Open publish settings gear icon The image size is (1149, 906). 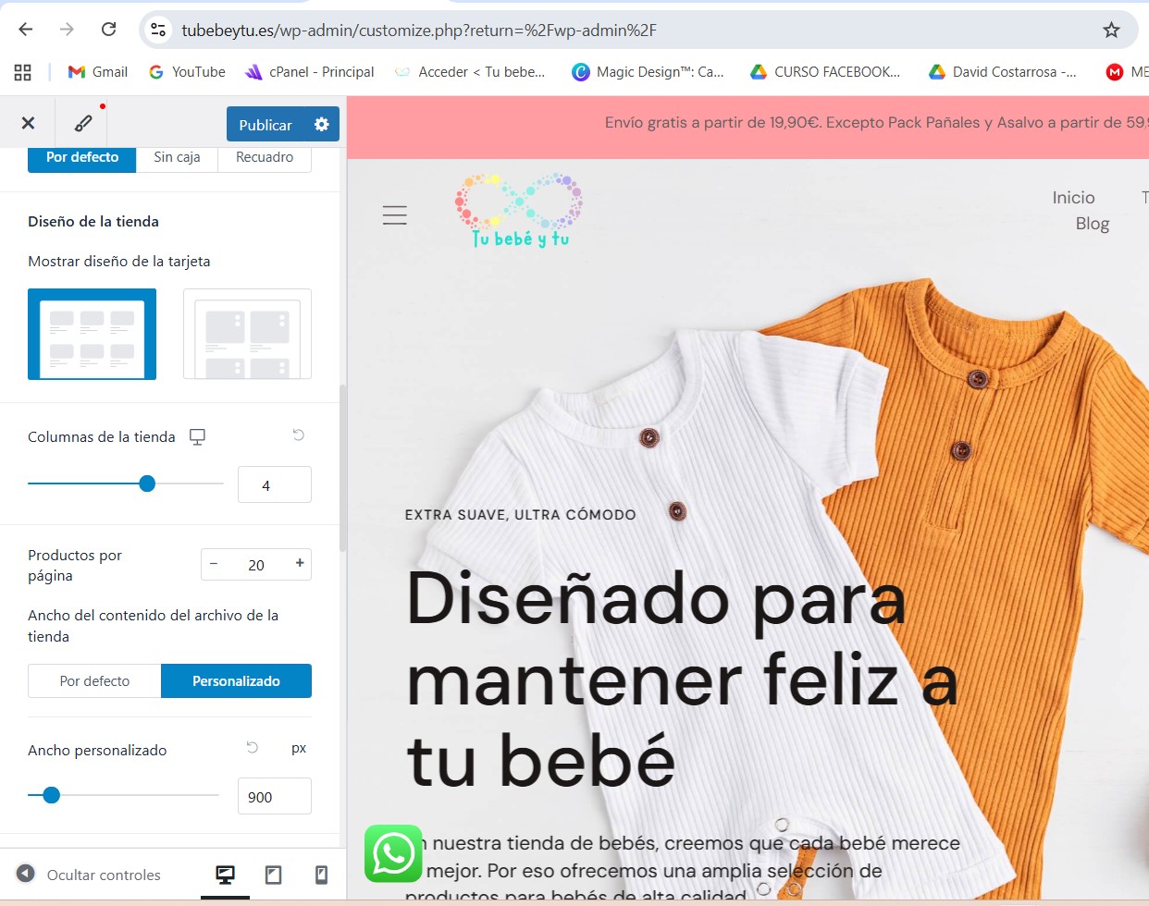pos(322,124)
